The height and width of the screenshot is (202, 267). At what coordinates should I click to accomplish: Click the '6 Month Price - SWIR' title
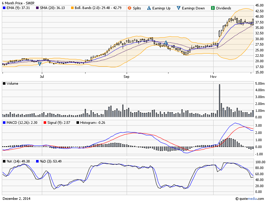point(18,3)
